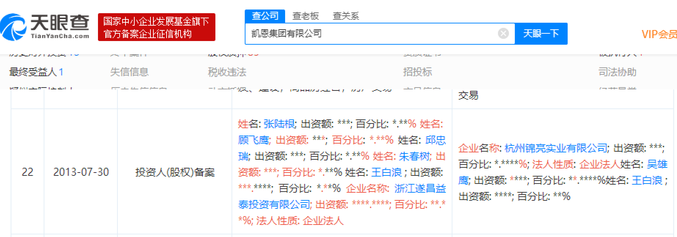The image size is (677, 237).
Task: Select the 投资人(股权)备案 cell
Action: point(175,172)
